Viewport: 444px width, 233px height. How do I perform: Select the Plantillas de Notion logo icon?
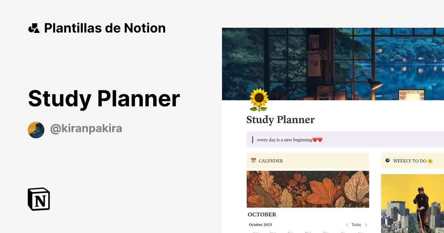34,27
